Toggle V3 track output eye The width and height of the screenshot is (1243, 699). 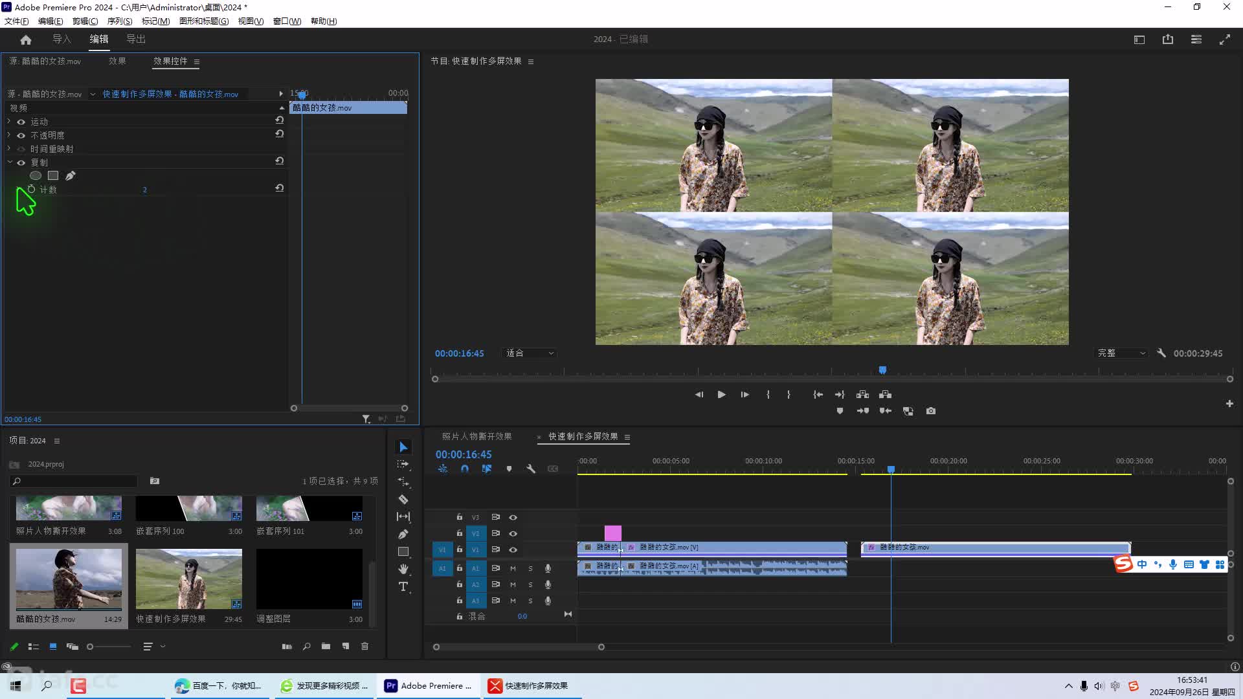(x=513, y=517)
